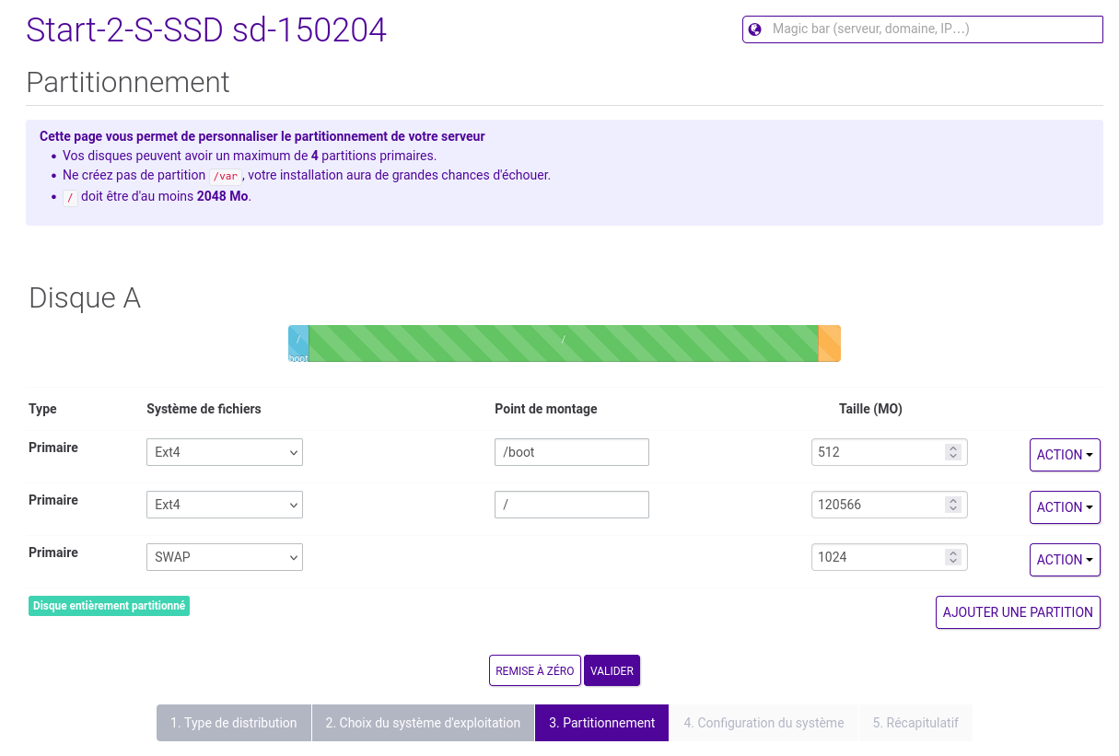Click the orange swap segment in disk bar
The width and height of the screenshot is (1119, 756).
pos(829,343)
